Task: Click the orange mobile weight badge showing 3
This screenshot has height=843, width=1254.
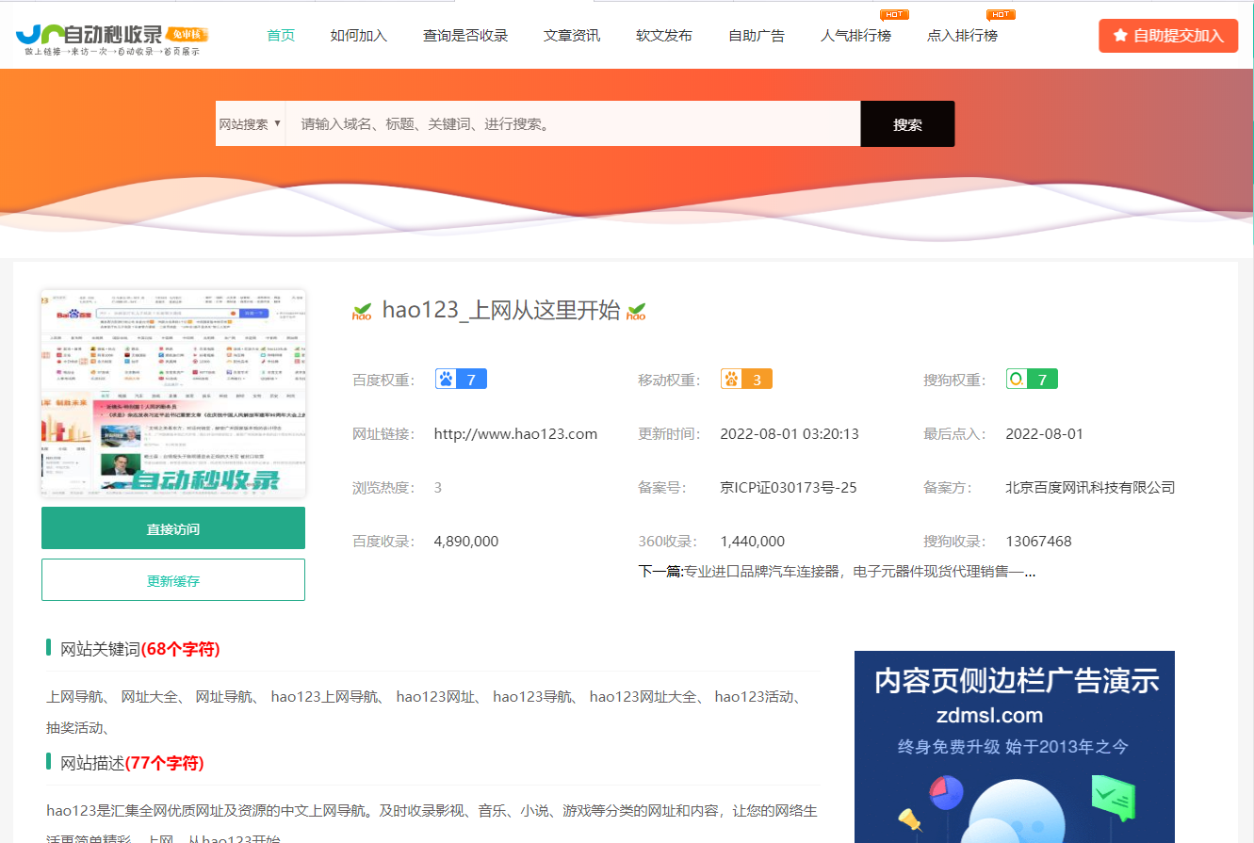Action: [x=746, y=380]
